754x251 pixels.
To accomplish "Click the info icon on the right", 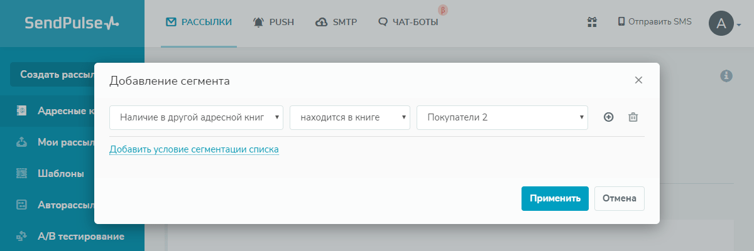I will pos(726,75).
